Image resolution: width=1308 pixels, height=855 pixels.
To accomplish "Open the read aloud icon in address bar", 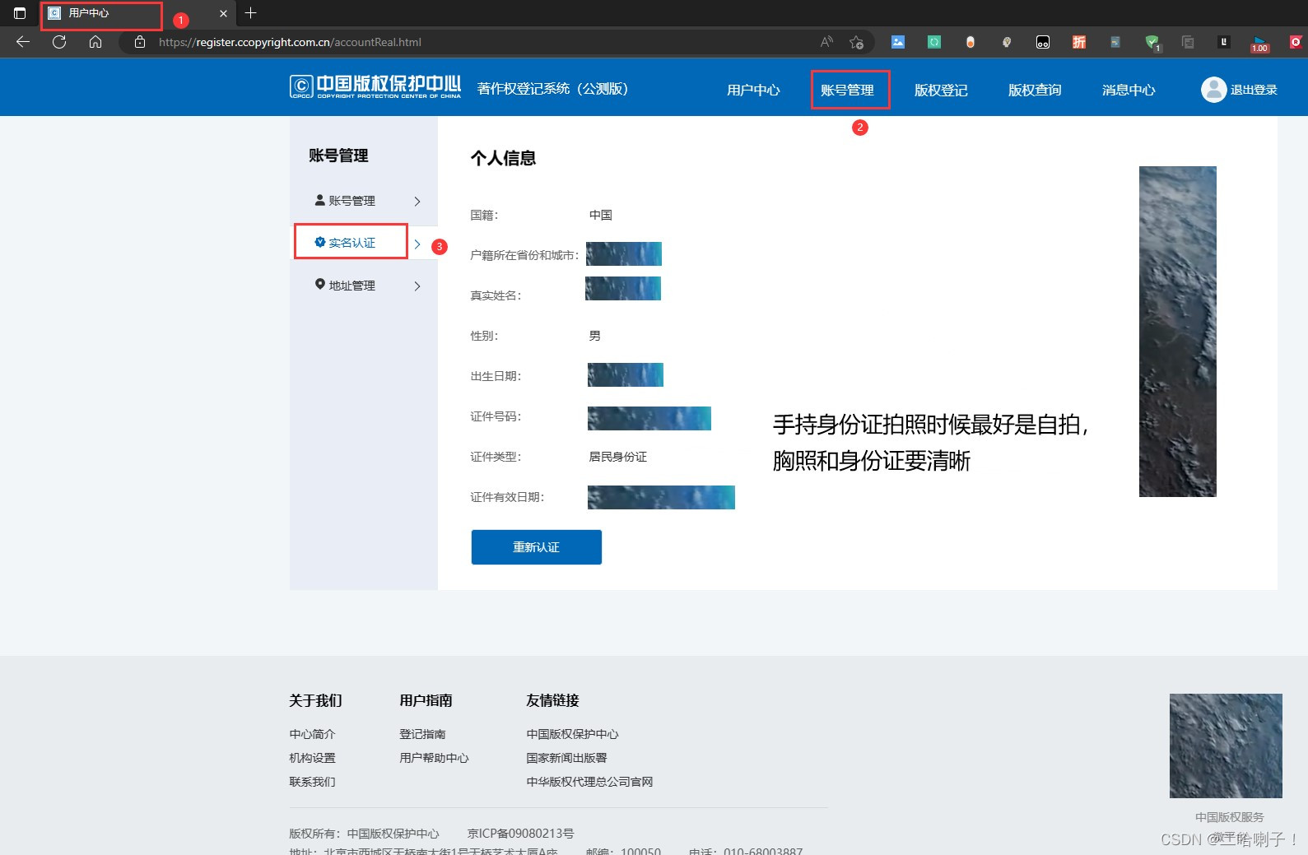I will click(826, 42).
